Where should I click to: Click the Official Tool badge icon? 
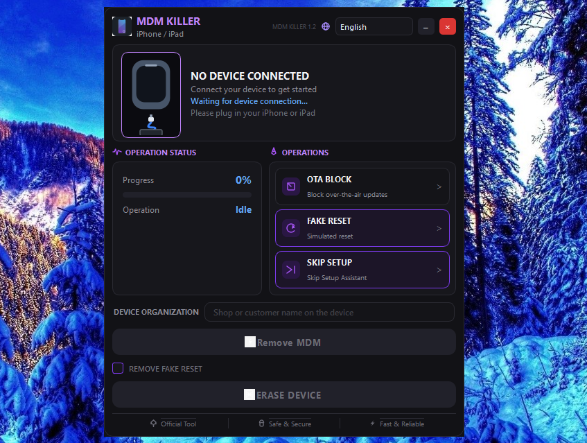(153, 424)
